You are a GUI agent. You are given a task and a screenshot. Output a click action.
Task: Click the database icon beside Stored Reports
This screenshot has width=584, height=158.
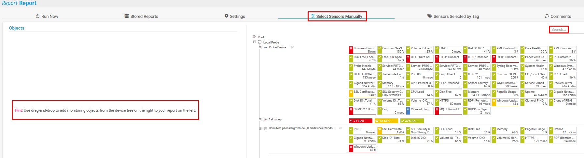pos(127,16)
